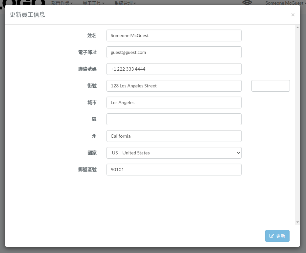The height and width of the screenshot is (253, 306).
Task: Focus the 姓名 name input field
Action: point(174,35)
